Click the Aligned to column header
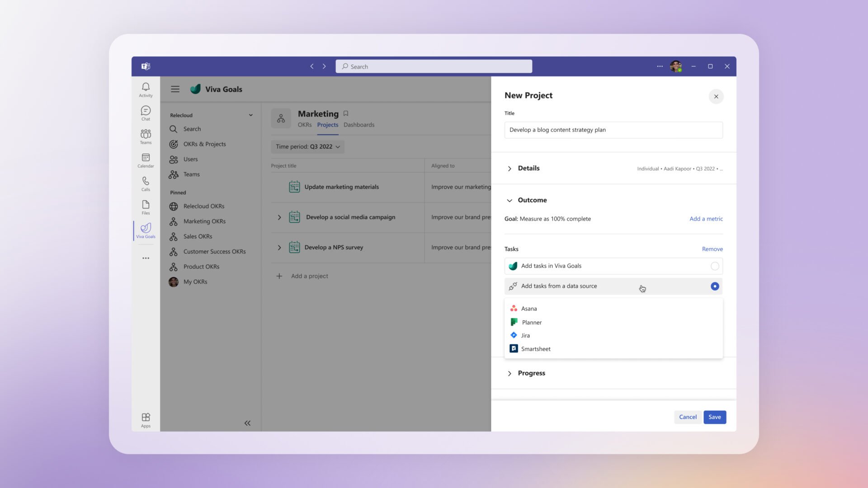 [443, 166]
